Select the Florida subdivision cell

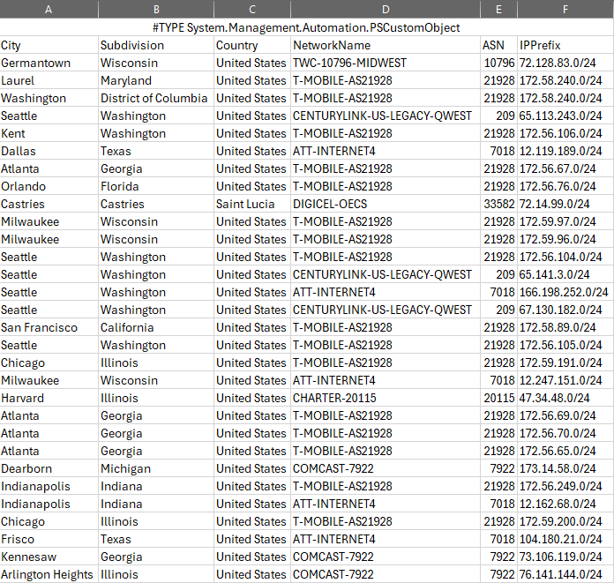click(x=156, y=186)
